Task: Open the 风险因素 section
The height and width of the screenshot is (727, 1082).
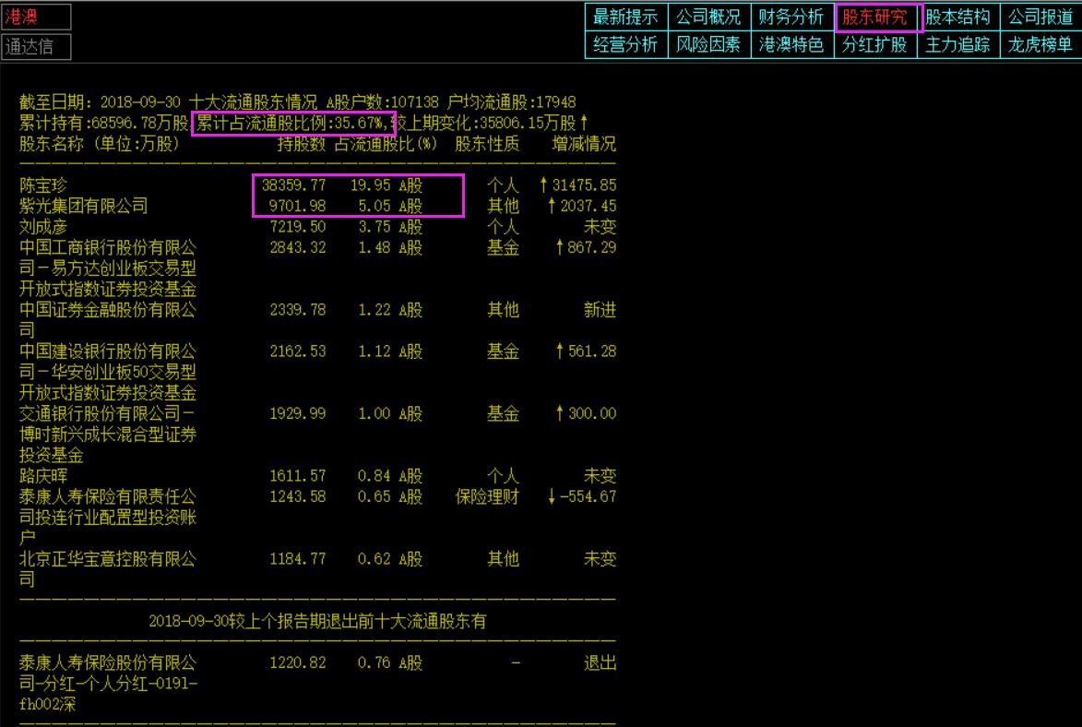Action: coord(709,42)
